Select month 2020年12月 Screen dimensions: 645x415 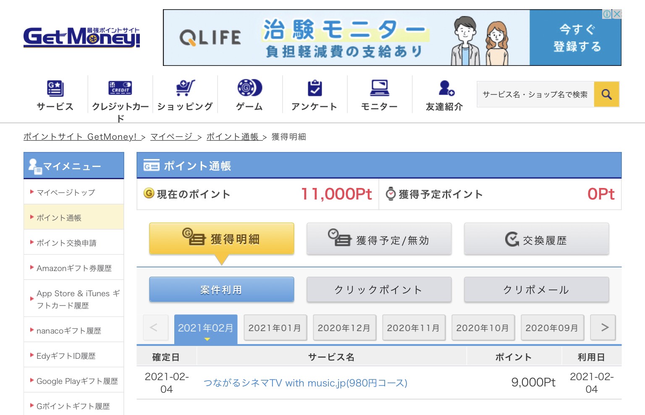[344, 328]
